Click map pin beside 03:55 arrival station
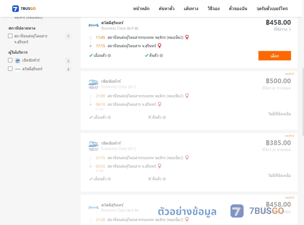The image size is (304, 225). pos(160,166)
